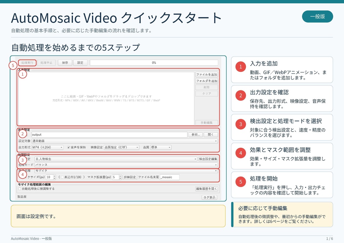This screenshot has width=344, height=243.
Task: Open the 検出設定 dropdown showing 0.人物検出
Action: (x=116, y=159)
